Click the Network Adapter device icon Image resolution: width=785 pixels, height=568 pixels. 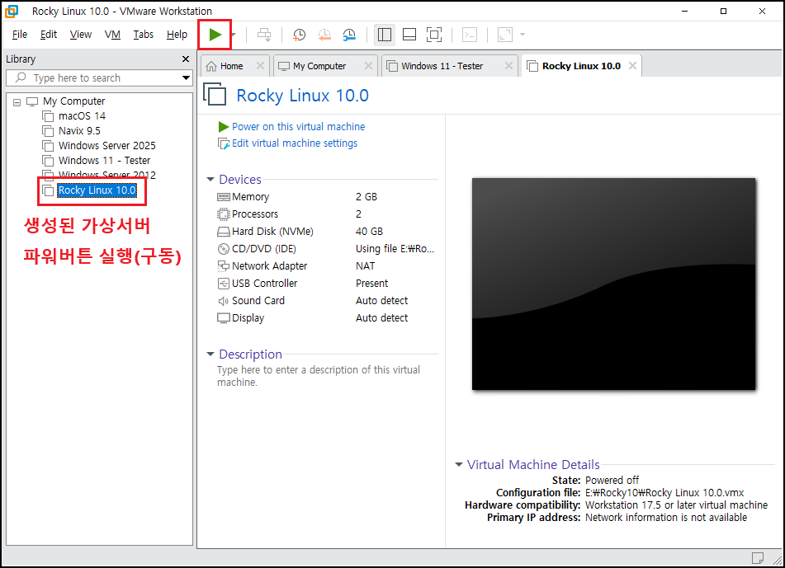tap(224, 266)
